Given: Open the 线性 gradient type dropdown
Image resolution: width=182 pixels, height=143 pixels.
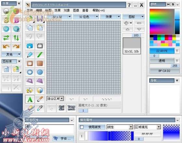Looking at the screenshot, I should tap(131, 127).
